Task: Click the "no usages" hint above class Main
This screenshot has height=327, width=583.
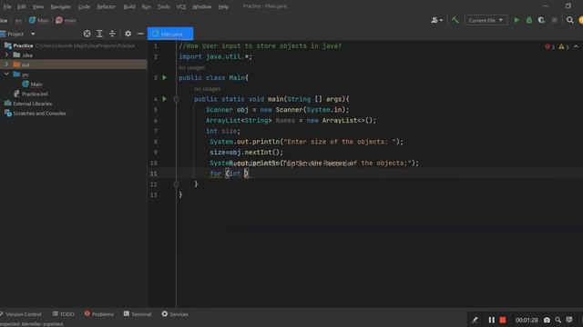Action: point(192,67)
